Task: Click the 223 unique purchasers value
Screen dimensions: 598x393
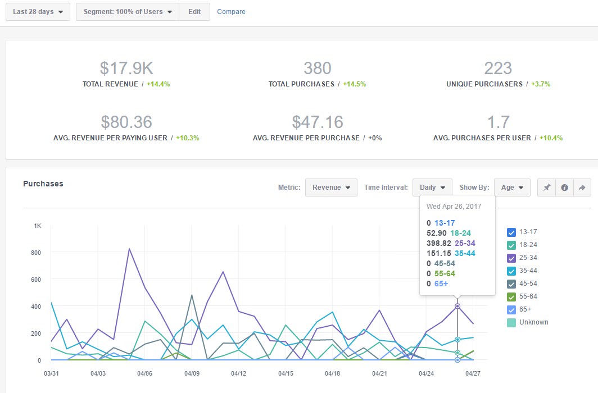Action: [498, 68]
